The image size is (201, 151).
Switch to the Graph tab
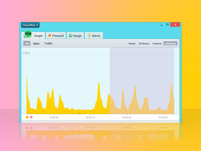click(x=38, y=36)
